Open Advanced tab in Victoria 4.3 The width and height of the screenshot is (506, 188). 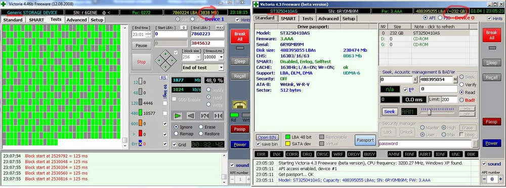click(328, 18)
